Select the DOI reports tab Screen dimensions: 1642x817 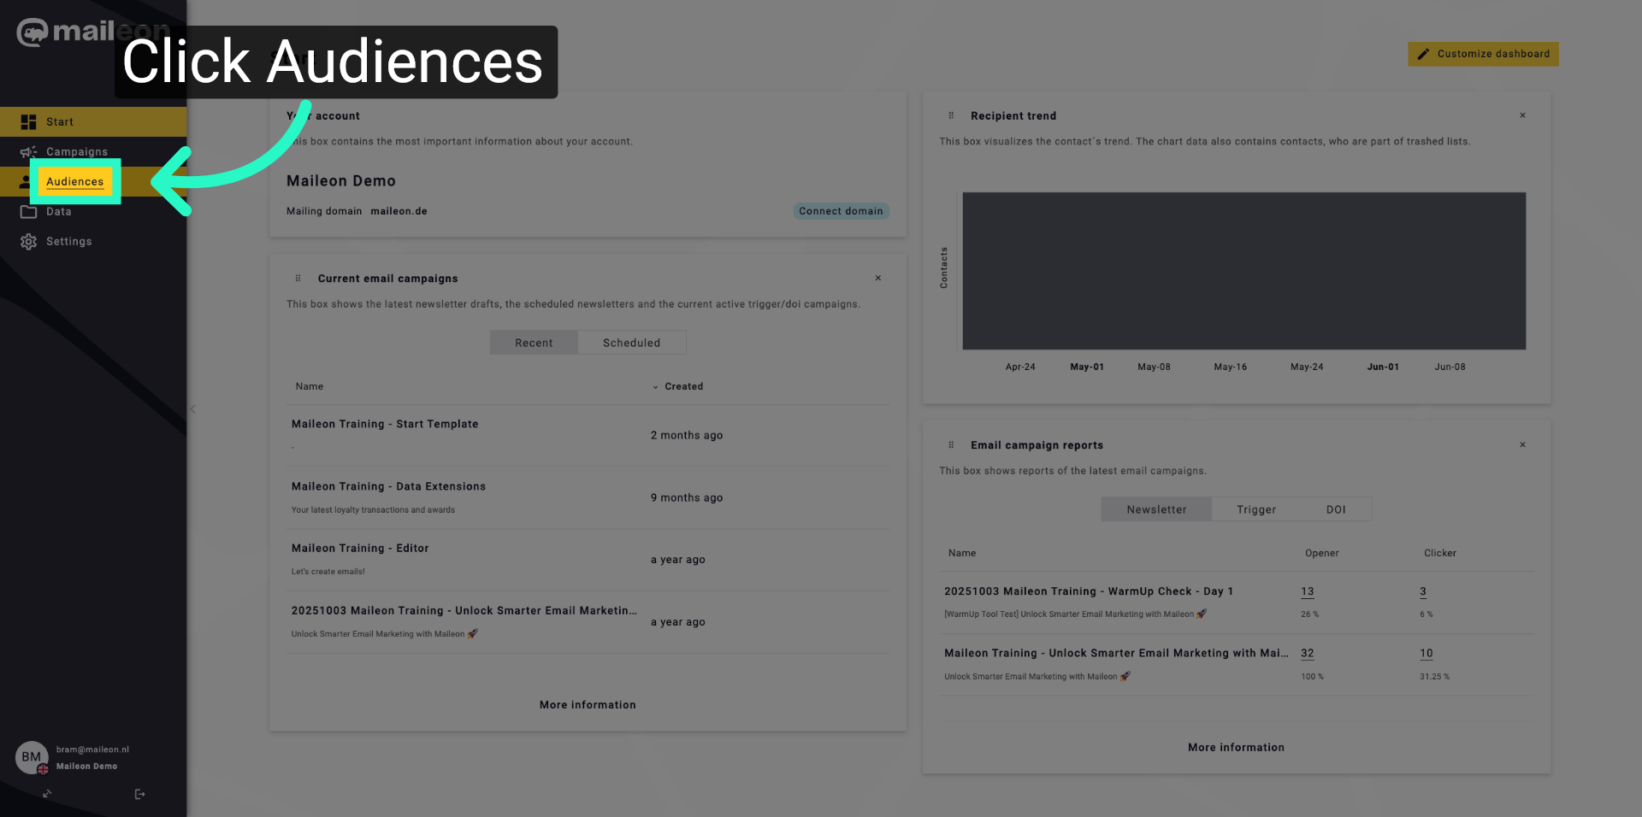pos(1336,509)
